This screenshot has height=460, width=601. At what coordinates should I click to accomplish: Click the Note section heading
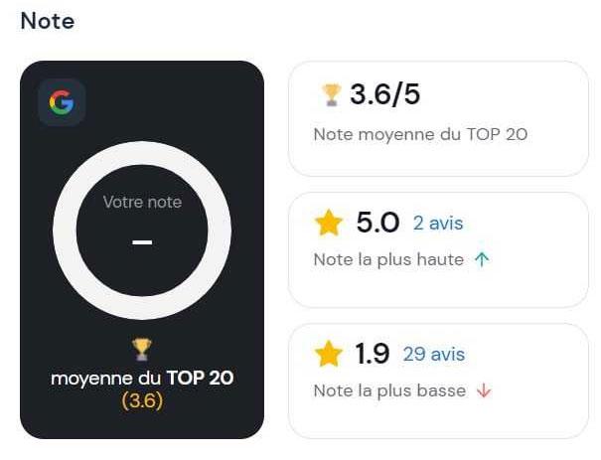[48, 21]
